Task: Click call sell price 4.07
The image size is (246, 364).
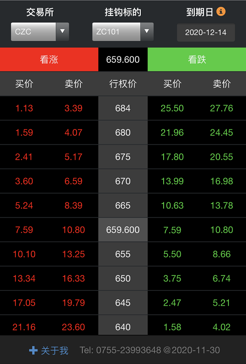Action: point(74,132)
